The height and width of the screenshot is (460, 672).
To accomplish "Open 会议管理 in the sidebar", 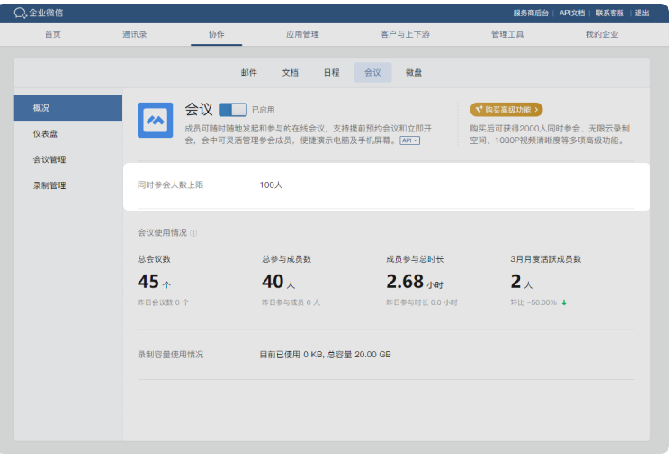I will 49,159.
